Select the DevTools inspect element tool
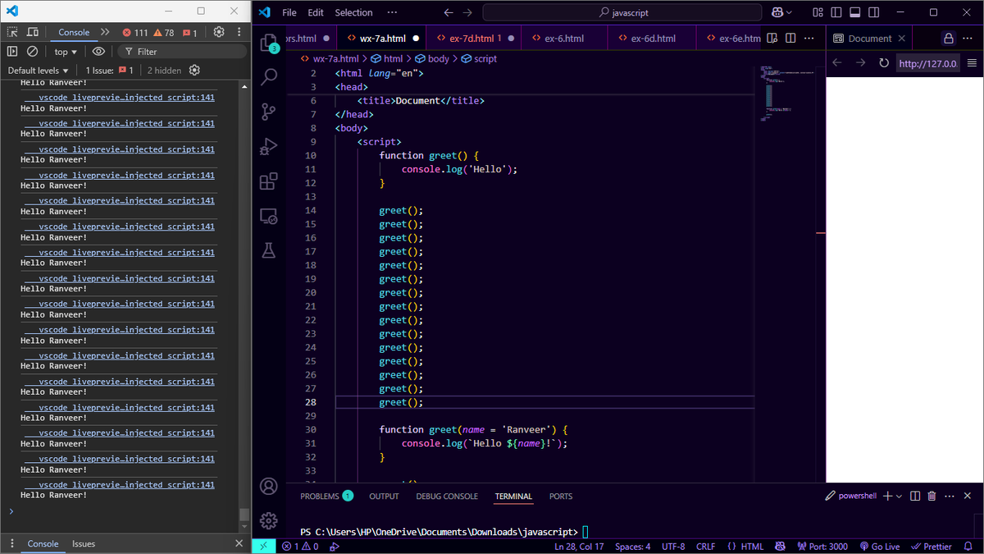 click(x=12, y=32)
